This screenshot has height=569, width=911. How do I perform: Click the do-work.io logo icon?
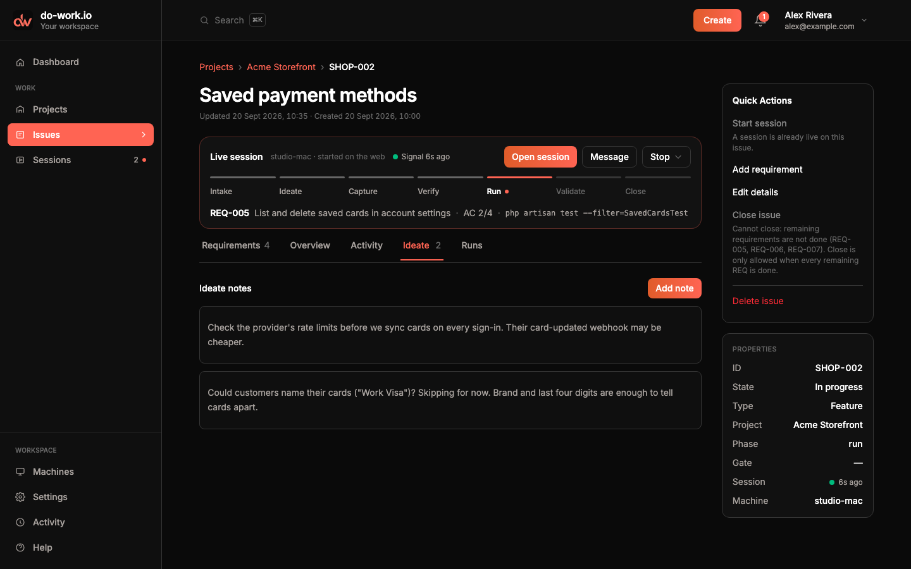(23, 20)
